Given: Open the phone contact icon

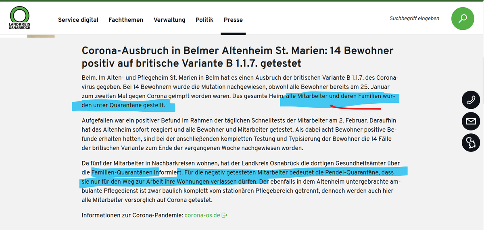Looking at the screenshot, I should 471,101.
